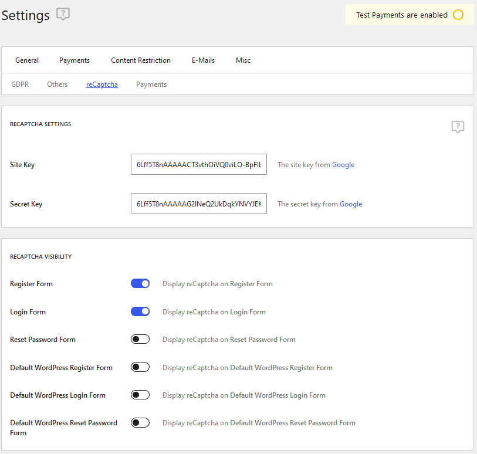Screen dimensions: 477x454
Task: Enable Default WordPress Login Form toggle
Action: [x=140, y=395]
